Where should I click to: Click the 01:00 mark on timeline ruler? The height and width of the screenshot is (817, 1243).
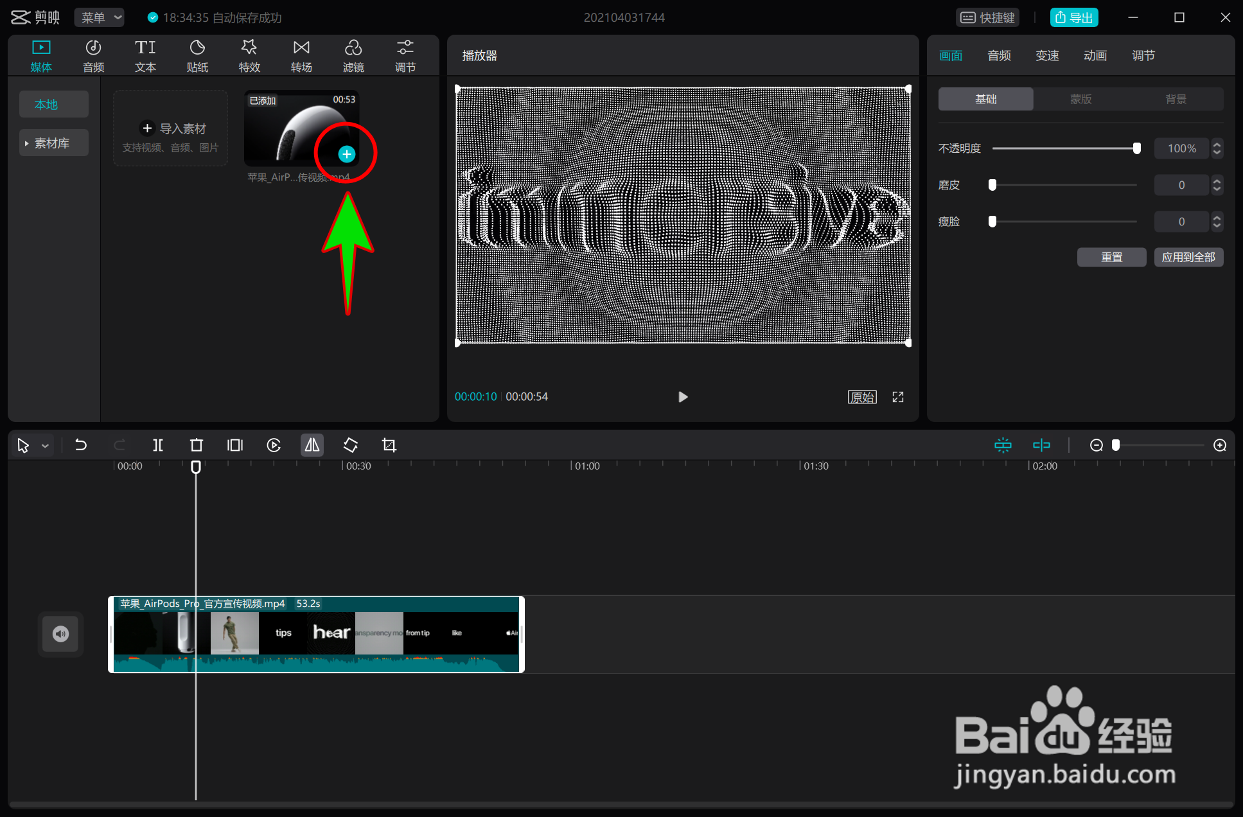587,466
